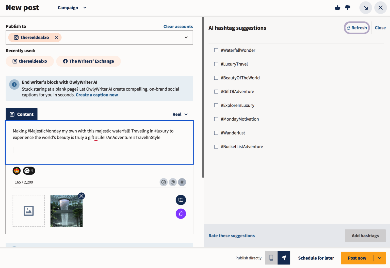Click the thumbs up feedback icon
390x268 pixels.
pyautogui.click(x=337, y=8)
